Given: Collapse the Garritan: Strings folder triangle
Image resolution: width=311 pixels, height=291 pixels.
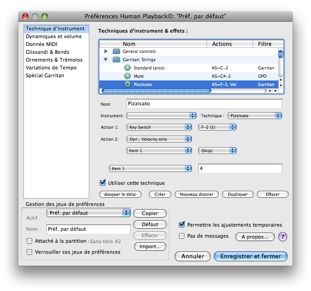Looking at the screenshot, I should pos(106,60).
